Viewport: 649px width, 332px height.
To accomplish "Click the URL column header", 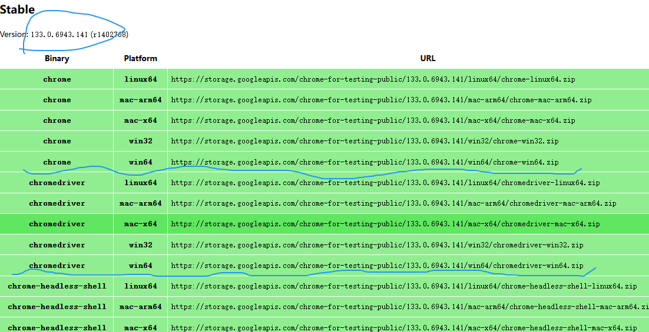I will point(428,58).
